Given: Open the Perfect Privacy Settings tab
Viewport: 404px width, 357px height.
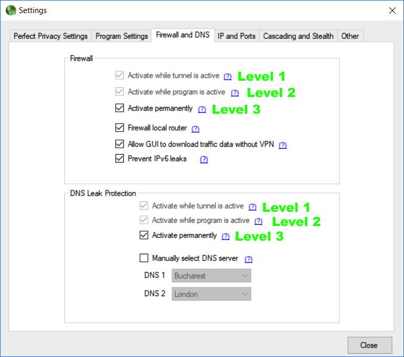Looking at the screenshot, I should pyautogui.click(x=50, y=36).
